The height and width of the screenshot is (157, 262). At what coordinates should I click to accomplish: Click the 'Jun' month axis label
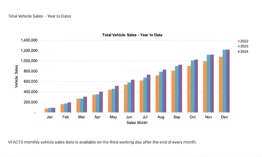coord(129,117)
